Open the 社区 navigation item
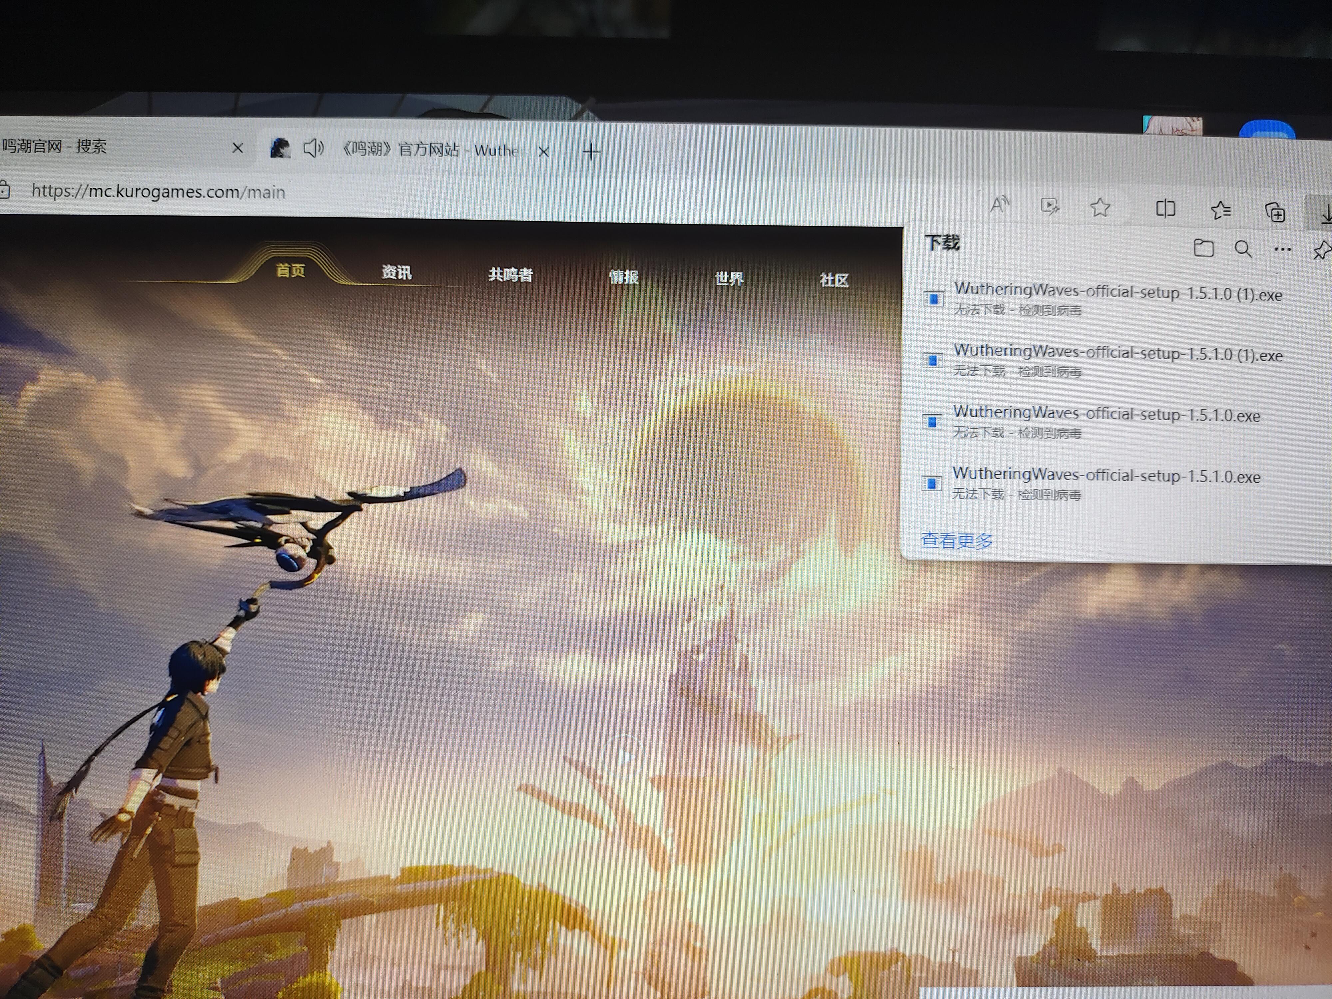1332x999 pixels. pyautogui.click(x=834, y=280)
